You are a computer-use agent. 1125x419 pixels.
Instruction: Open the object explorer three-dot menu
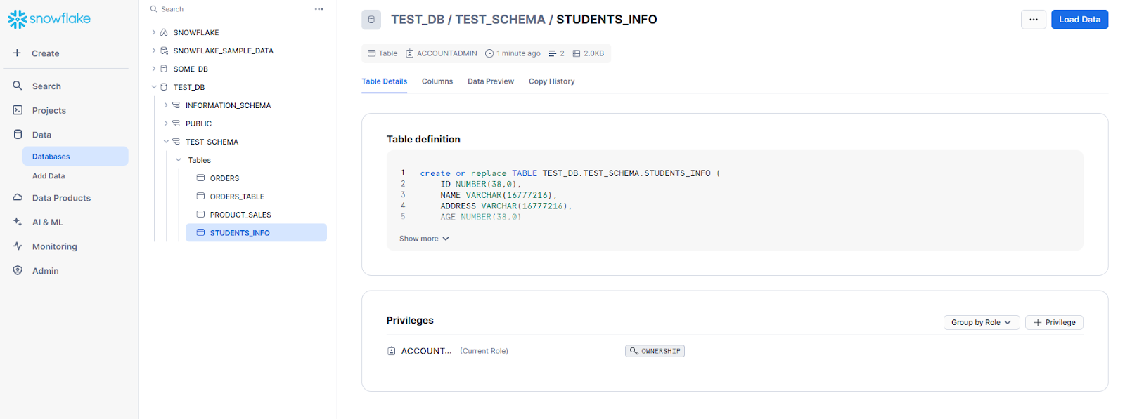pos(319,9)
